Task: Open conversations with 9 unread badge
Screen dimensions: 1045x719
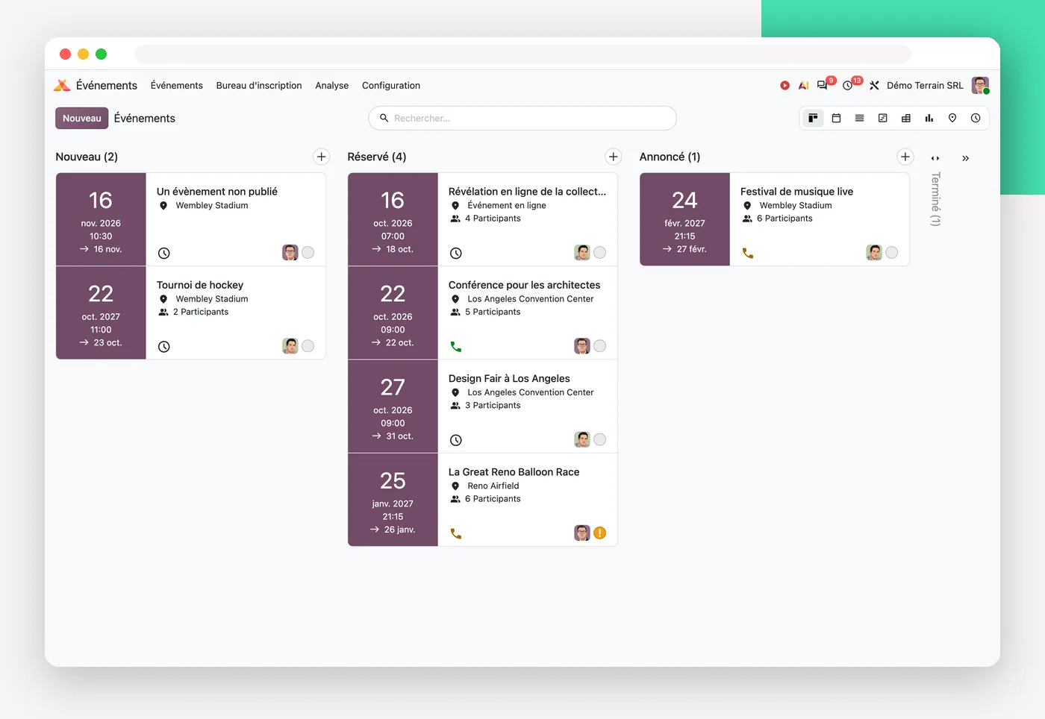Action: 823,84
